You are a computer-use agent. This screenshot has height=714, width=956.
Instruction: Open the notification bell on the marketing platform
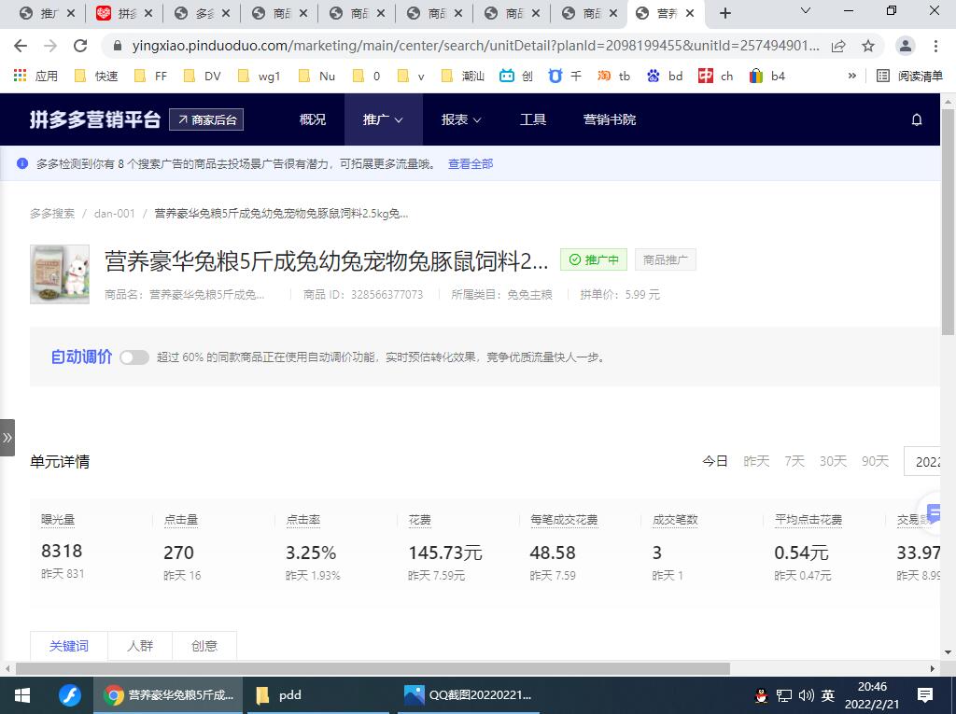pos(917,119)
